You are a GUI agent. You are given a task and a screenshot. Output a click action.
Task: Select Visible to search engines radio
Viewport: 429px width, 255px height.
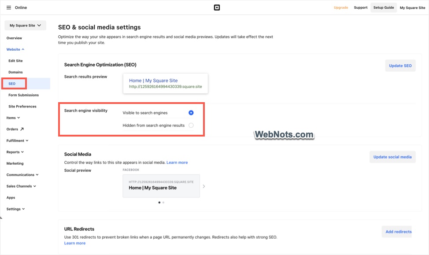pos(191,113)
